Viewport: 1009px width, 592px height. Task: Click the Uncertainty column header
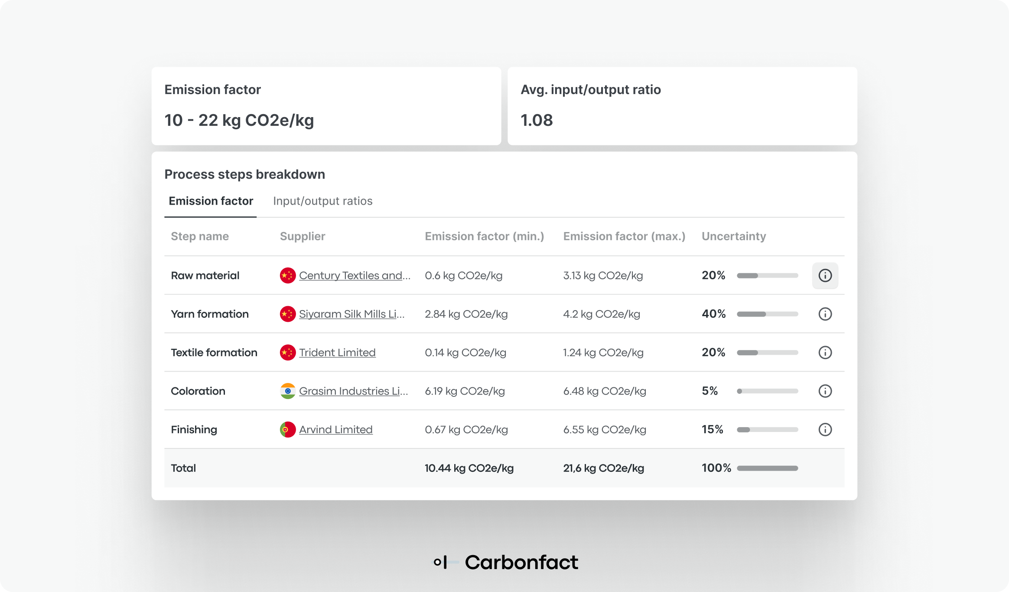pos(734,236)
